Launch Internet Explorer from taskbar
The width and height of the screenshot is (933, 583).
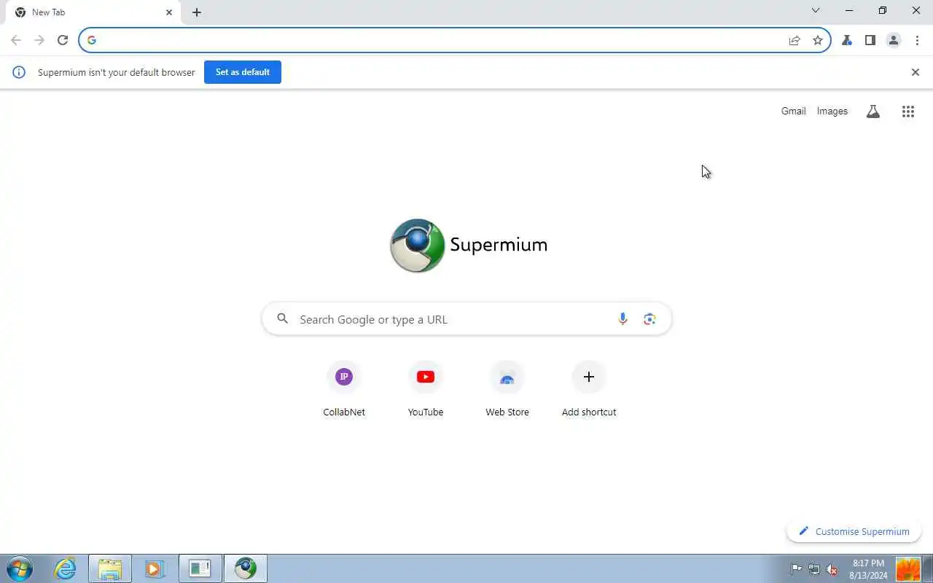(x=66, y=568)
